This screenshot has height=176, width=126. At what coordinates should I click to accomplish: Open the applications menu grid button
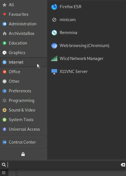[x=4, y=173]
